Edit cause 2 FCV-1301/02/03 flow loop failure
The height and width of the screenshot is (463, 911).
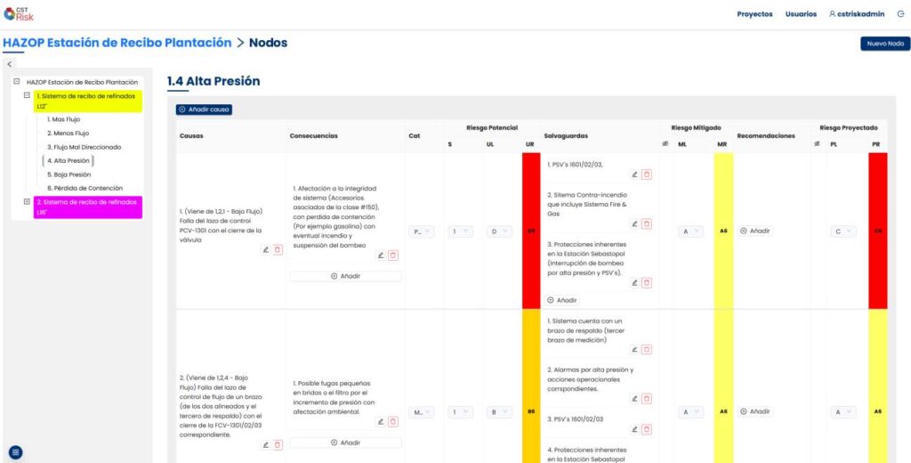265,445
